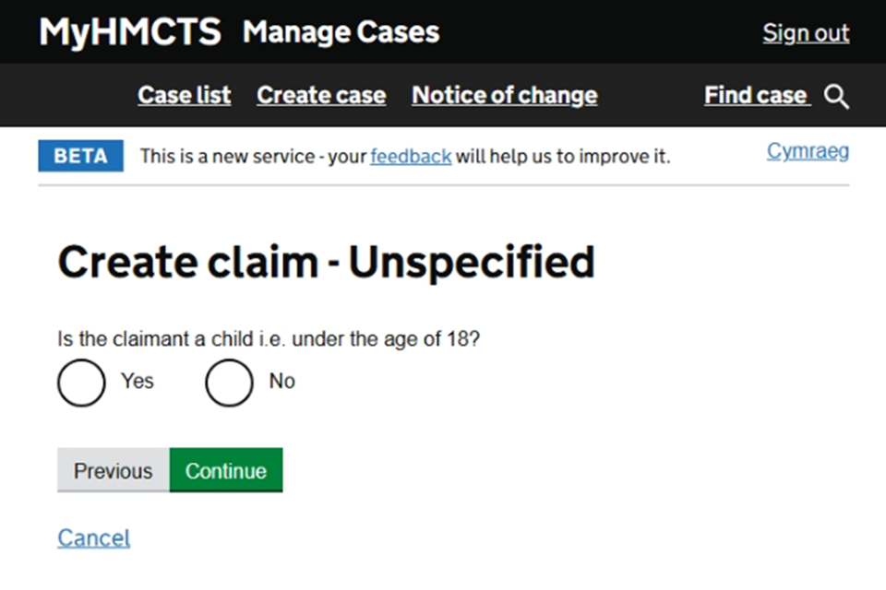
Task: Open the Find case link
Action: (x=756, y=95)
